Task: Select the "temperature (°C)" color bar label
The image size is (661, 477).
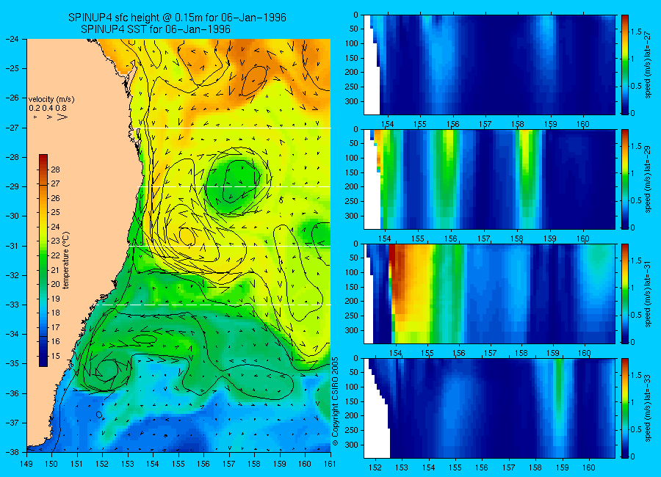Action: pyautogui.click(x=66, y=261)
